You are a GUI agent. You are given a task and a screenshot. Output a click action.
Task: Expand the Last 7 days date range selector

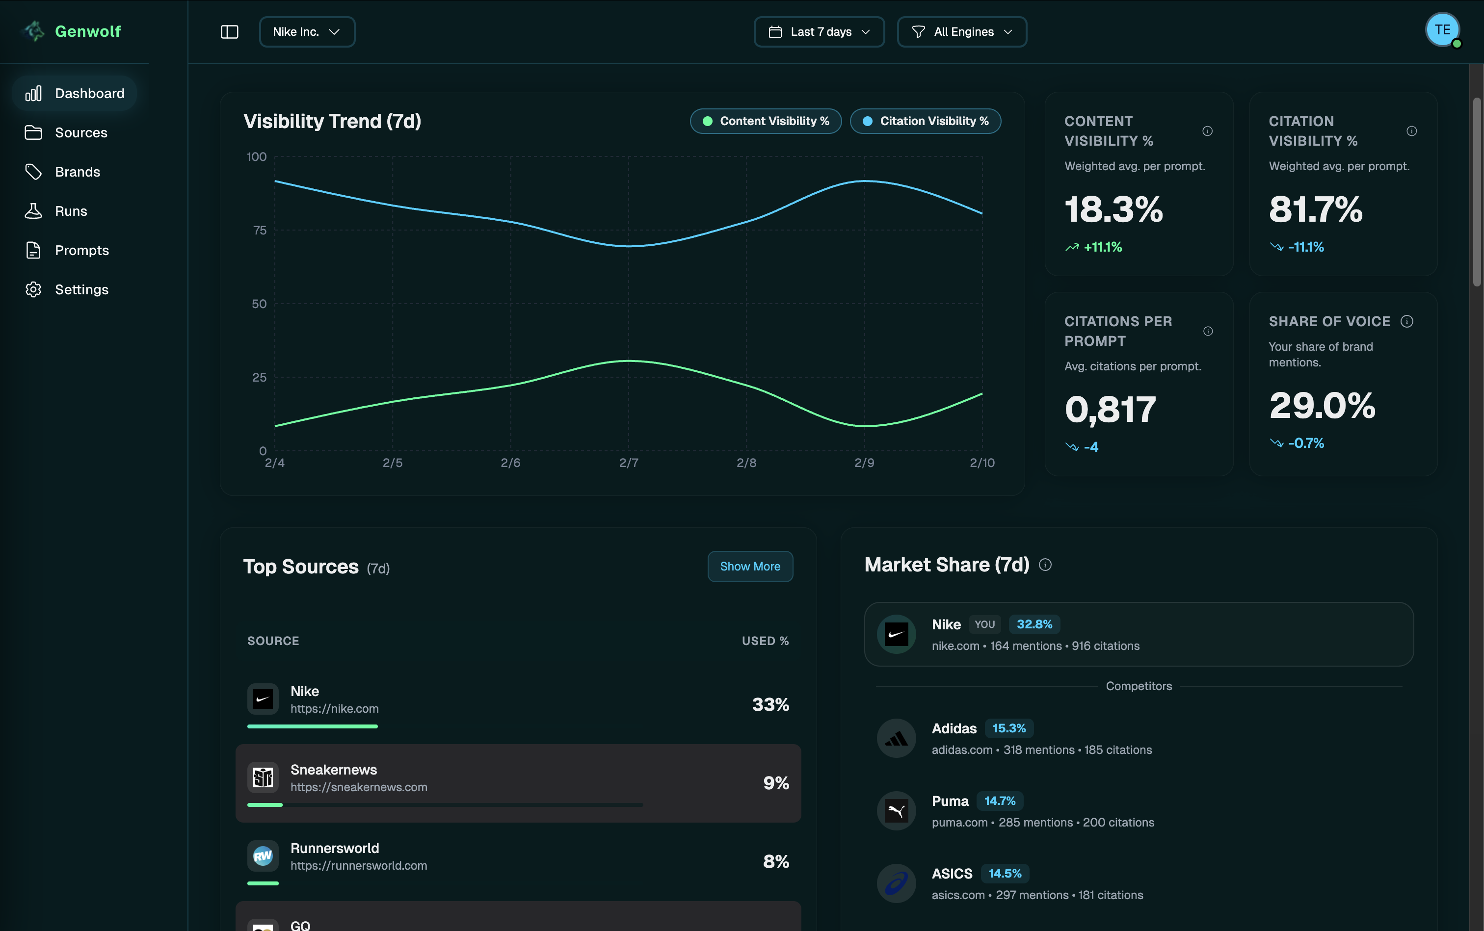point(818,31)
